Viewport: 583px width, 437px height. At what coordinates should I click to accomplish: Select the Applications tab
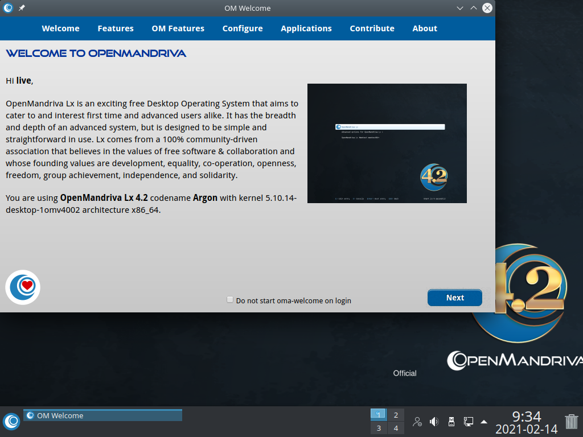coord(306,28)
